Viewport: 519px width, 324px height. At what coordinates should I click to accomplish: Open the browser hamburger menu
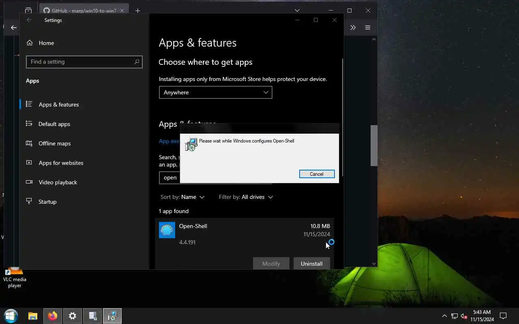click(x=368, y=28)
